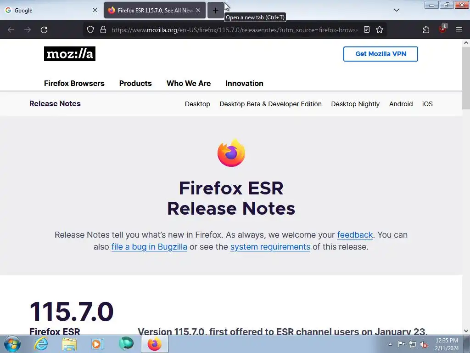
Task: Click the 115.7.0 version heading
Action: coord(71,312)
